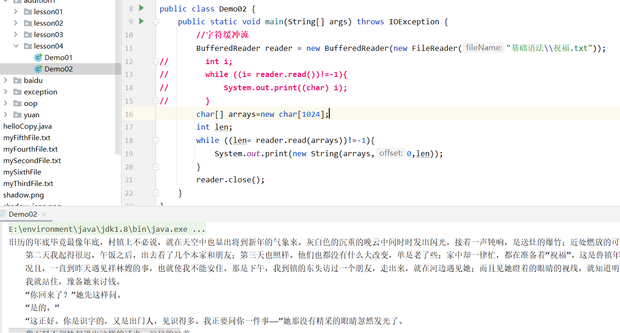
Task: Click lesson02 package folder icon
Action: tap(28, 23)
